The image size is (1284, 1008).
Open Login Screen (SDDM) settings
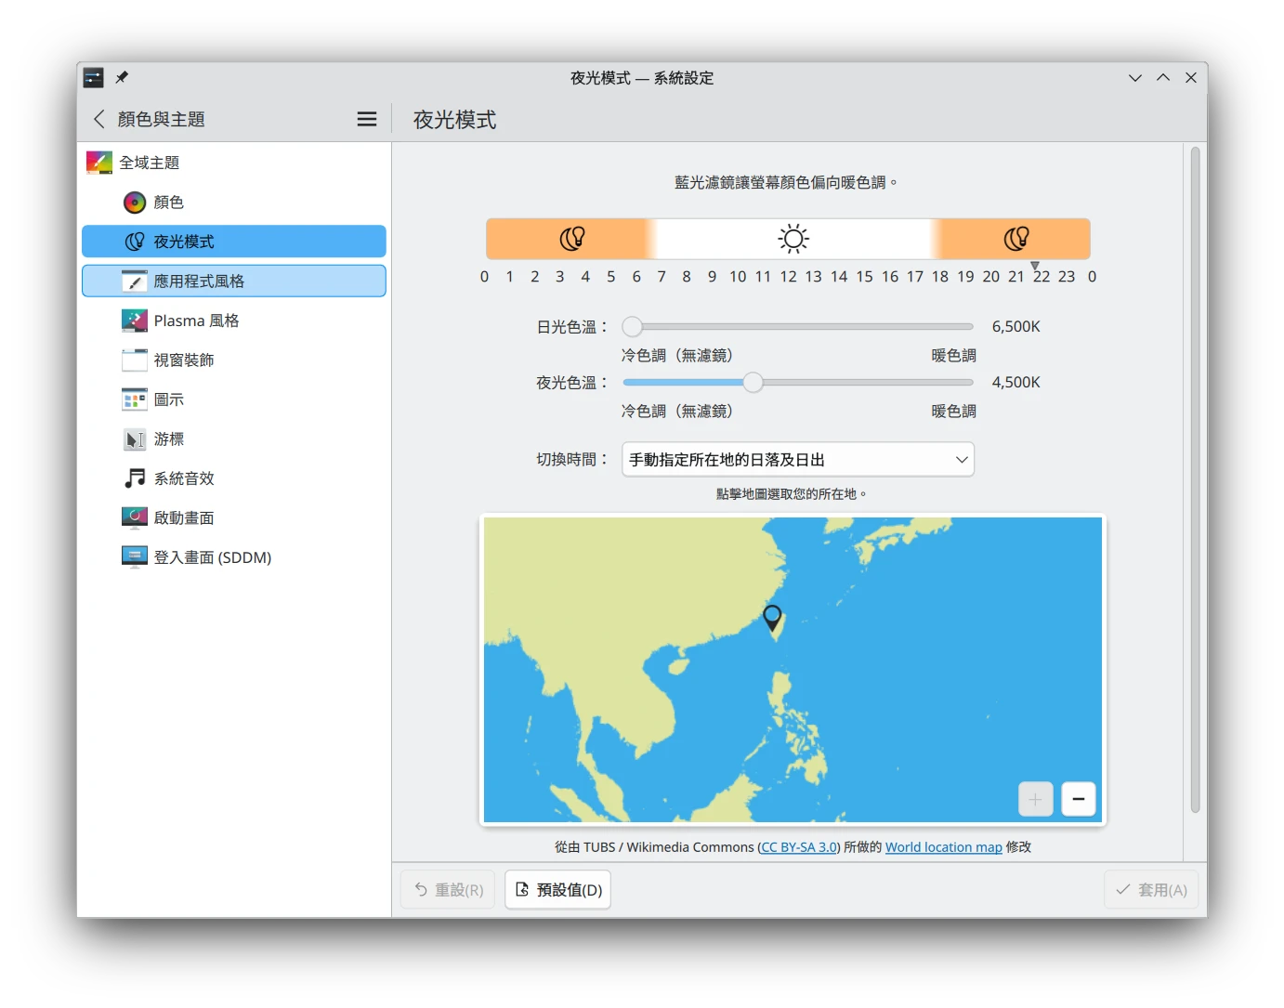click(x=212, y=557)
